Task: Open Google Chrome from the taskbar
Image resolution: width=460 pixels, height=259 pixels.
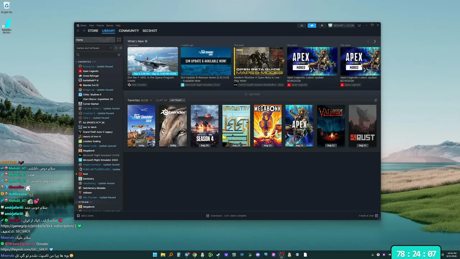Action: click(x=194, y=255)
